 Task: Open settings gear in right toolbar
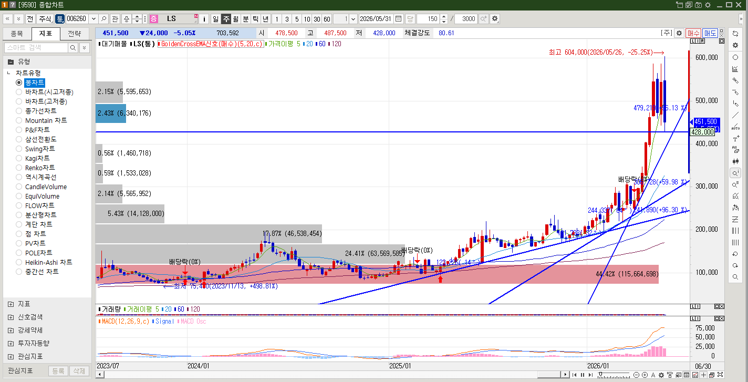tap(735, 45)
